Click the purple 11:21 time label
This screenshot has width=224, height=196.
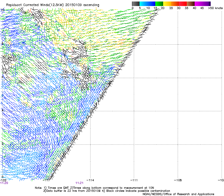pyautogui.click(x=79, y=183)
